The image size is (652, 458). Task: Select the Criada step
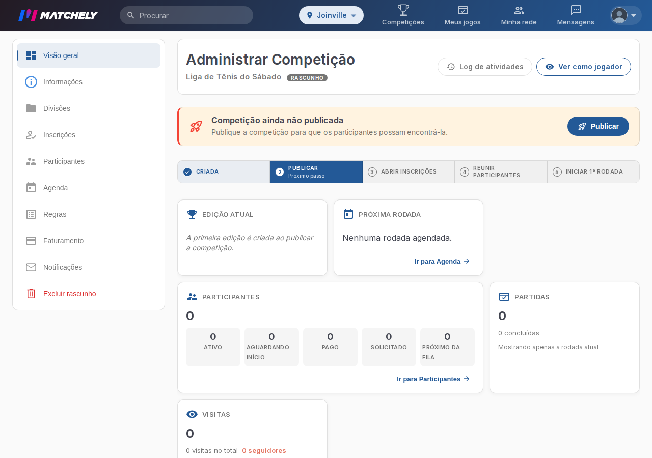tap(224, 172)
